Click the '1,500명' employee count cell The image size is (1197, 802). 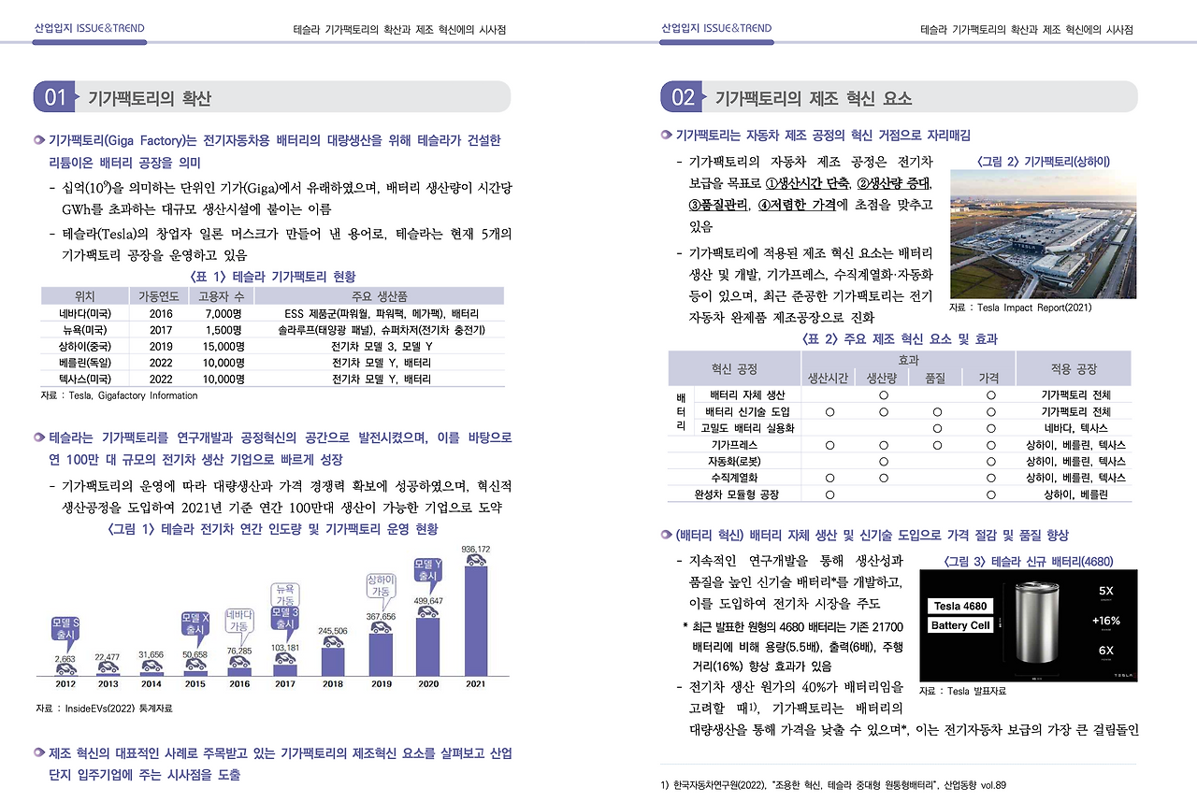pyautogui.click(x=224, y=330)
